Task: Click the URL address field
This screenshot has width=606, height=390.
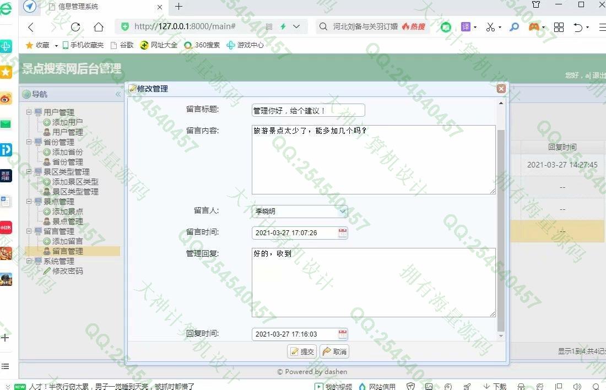Action: pyautogui.click(x=185, y=26)
